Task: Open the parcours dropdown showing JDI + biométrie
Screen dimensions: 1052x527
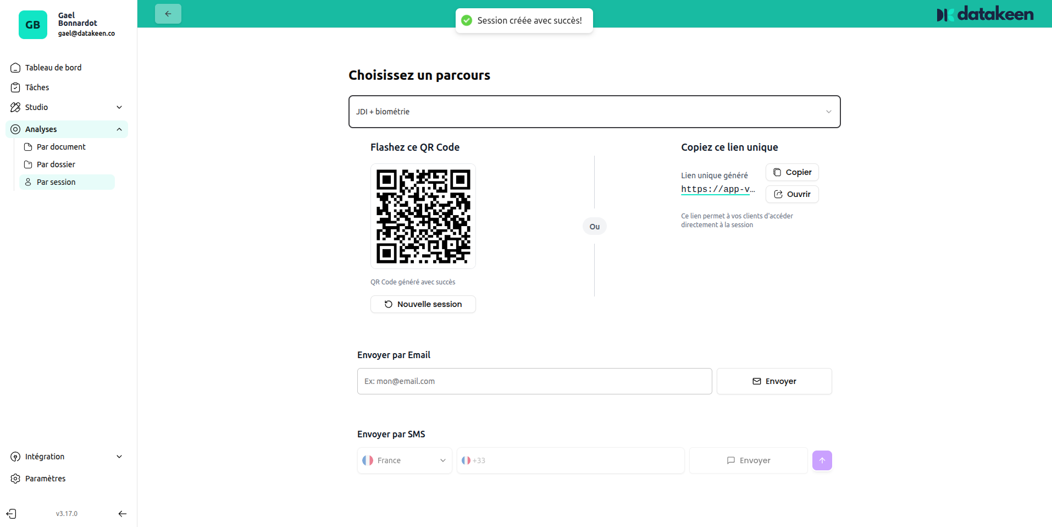Action: click(x=594, y=112)
